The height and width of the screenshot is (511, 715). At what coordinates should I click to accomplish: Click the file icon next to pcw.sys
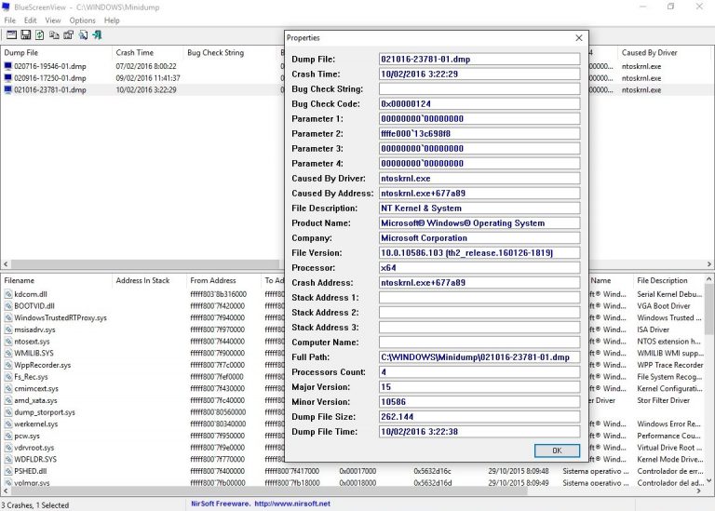[8, 436]
